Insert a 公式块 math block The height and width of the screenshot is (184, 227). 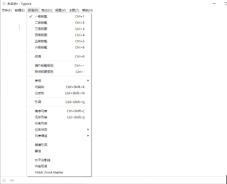(x=59, y=93)
